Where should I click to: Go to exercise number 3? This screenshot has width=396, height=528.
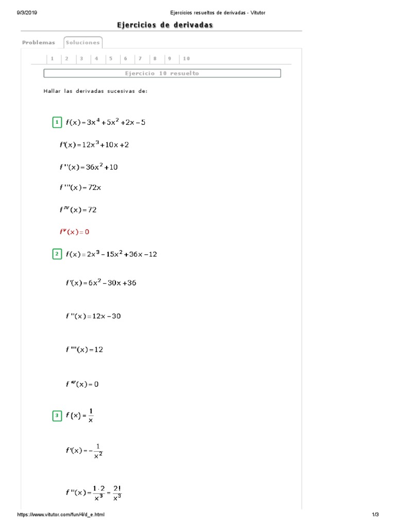coord(81,59)
